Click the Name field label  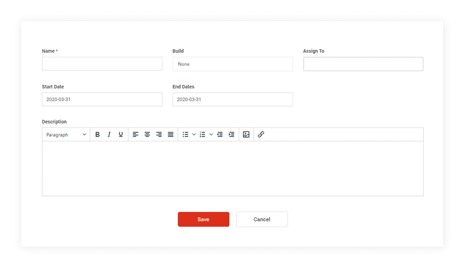(48, 51)
